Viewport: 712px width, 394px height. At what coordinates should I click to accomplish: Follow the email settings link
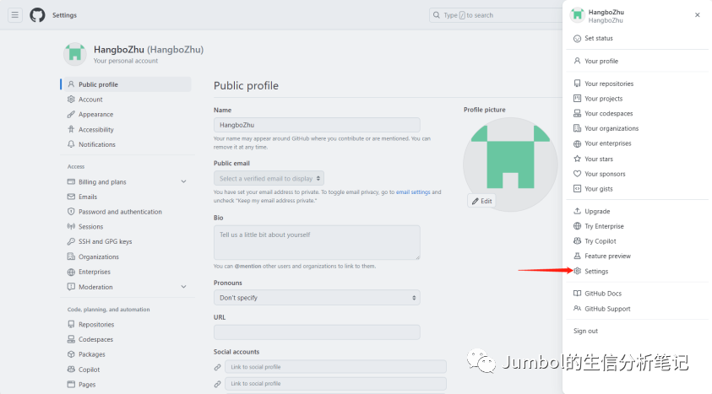(x=413, y=192)
